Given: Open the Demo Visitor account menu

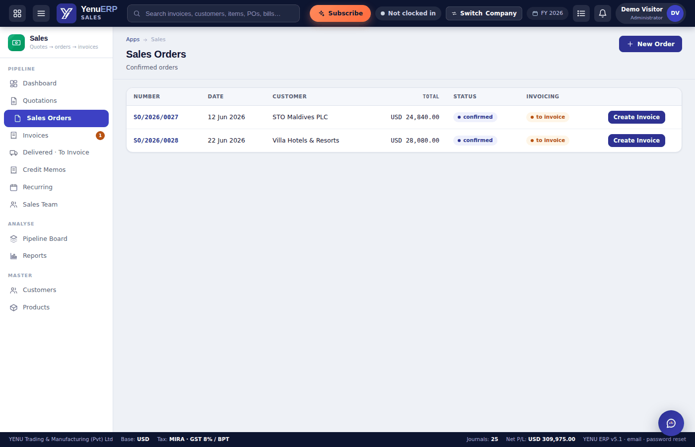Looking at the screenshot, I should point(651,13).
